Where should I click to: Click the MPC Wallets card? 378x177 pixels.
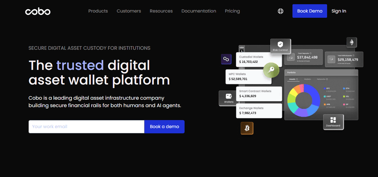pos(248,77)
